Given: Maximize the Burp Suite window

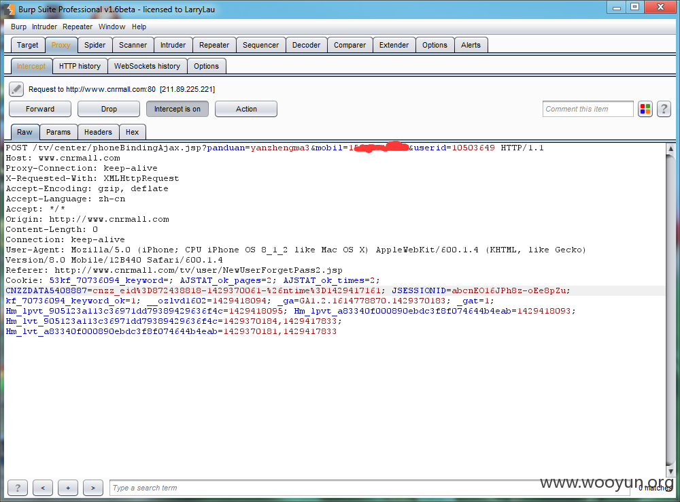Looking at the screenshot, I should 635,7.
